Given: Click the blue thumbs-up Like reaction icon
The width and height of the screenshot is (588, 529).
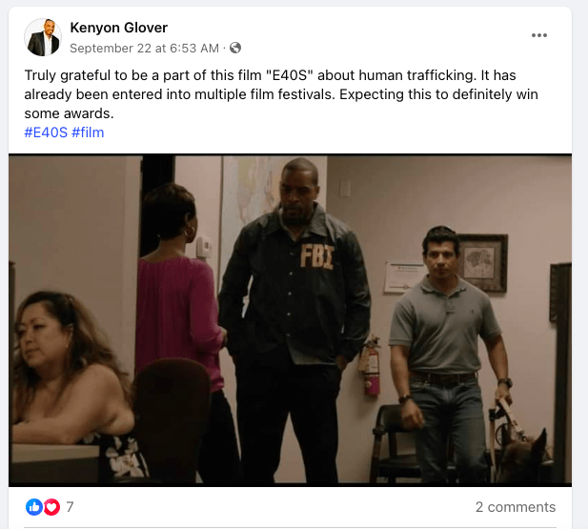Looking at the screenshot, I should [34, 507].
